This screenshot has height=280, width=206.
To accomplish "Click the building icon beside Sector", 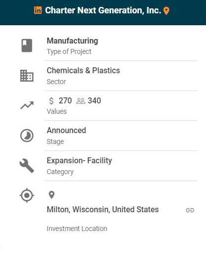I will coord(27,76).
